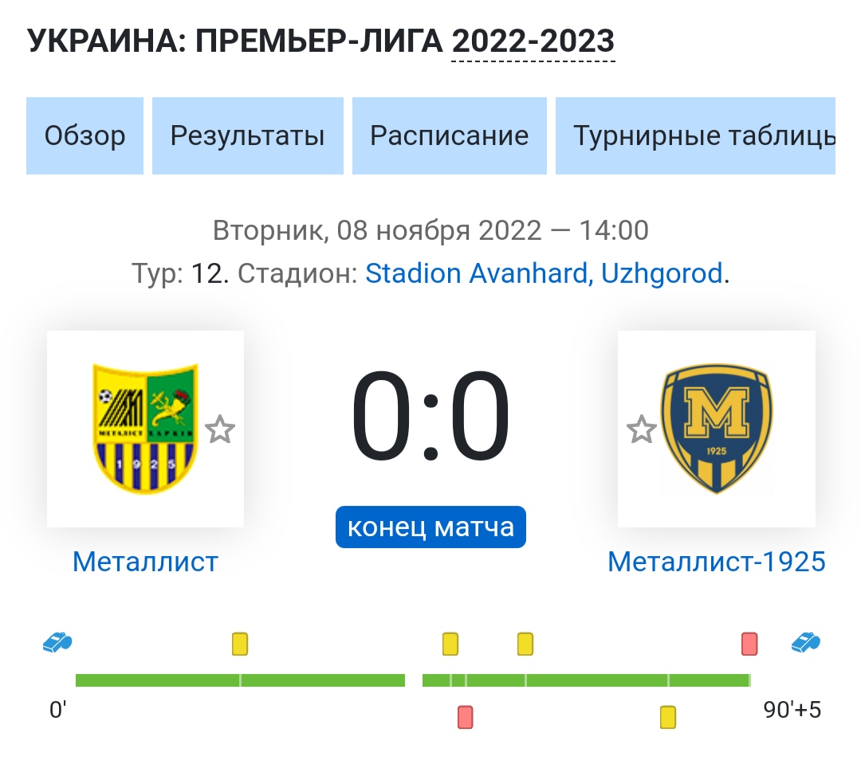Viewport: 861px width, 760px height.
Task: Open the Металлист-1925 team link
Action: click(x=717, y=562)
